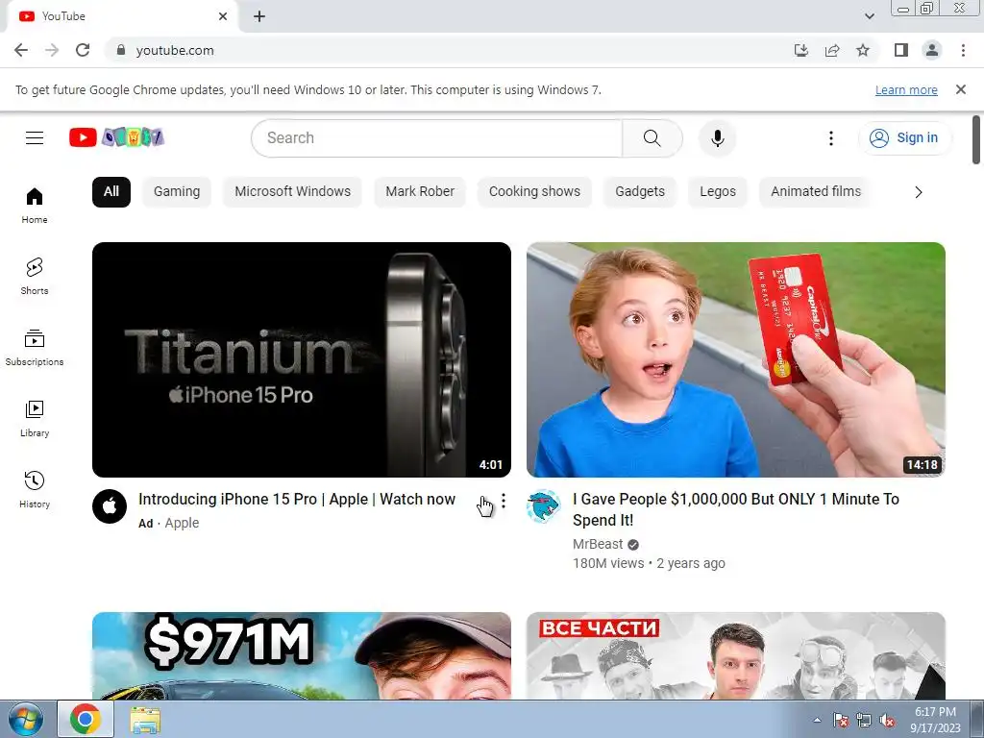Show hidden tray icons arrow
The image size is (984, 738).
tap(817, 720)
